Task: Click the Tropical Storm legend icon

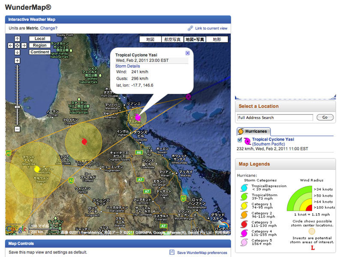Action: click(244, 197)
